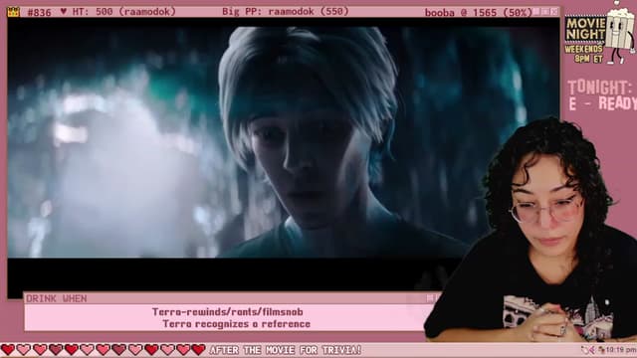Viewport: 637px width, 358px height.
Task: Close the movie player window
Action: click(x=553, y=12)
